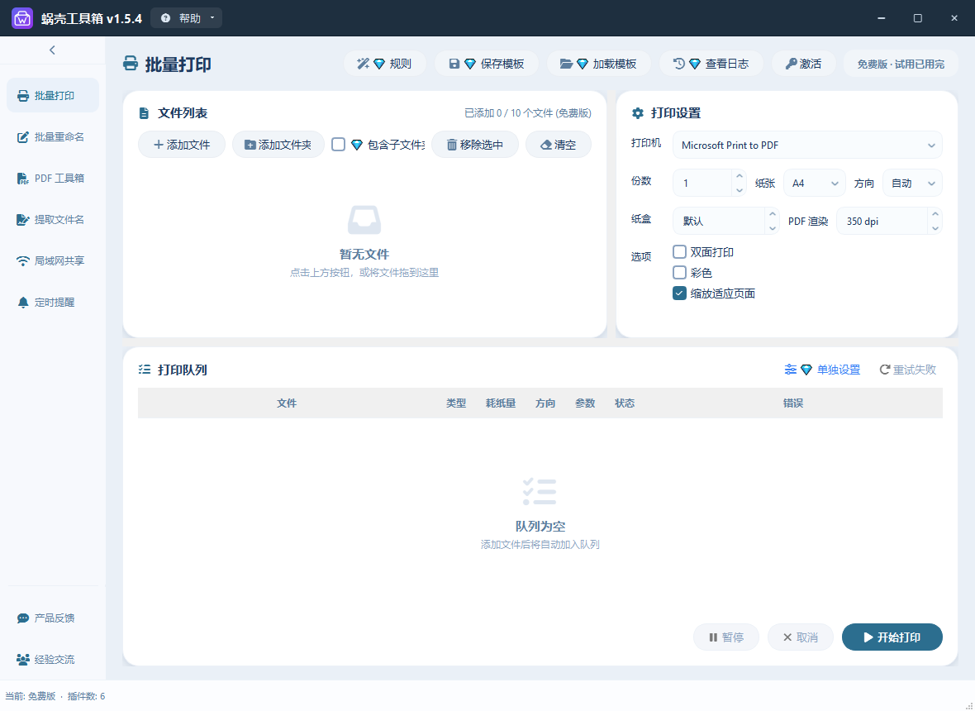Click the 纸盒 默认 tray field
Screen dimensions: 975x711
(x=719, y=221)
